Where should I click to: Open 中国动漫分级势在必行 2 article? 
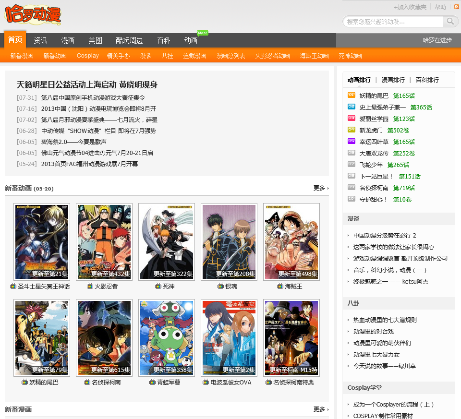385,235
